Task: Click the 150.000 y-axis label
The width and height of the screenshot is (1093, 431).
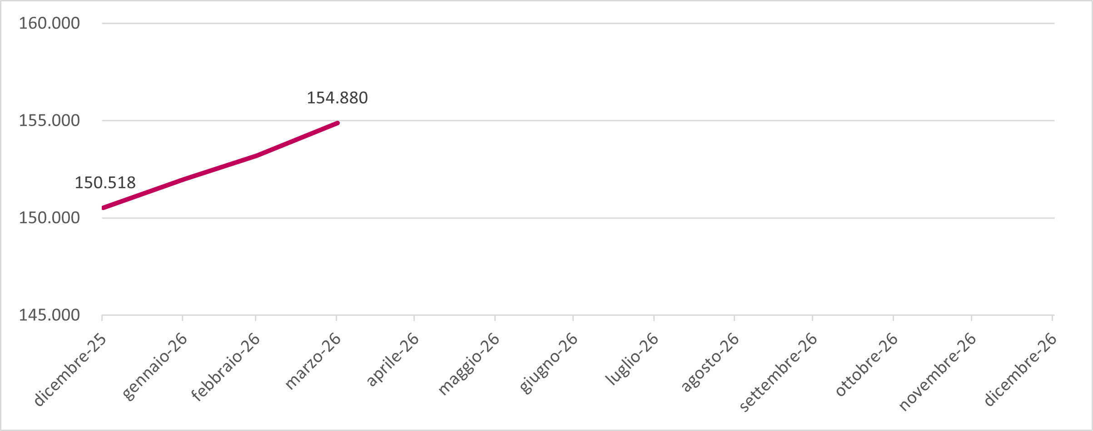Action: (x=49, y=218)
